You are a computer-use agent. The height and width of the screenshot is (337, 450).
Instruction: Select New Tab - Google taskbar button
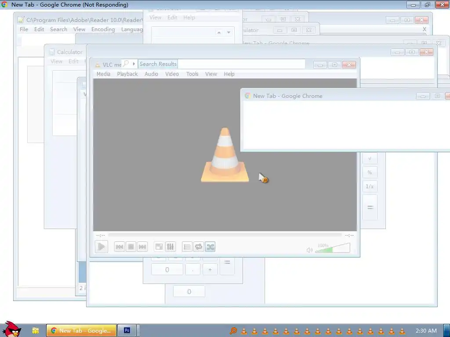(81, 330)
